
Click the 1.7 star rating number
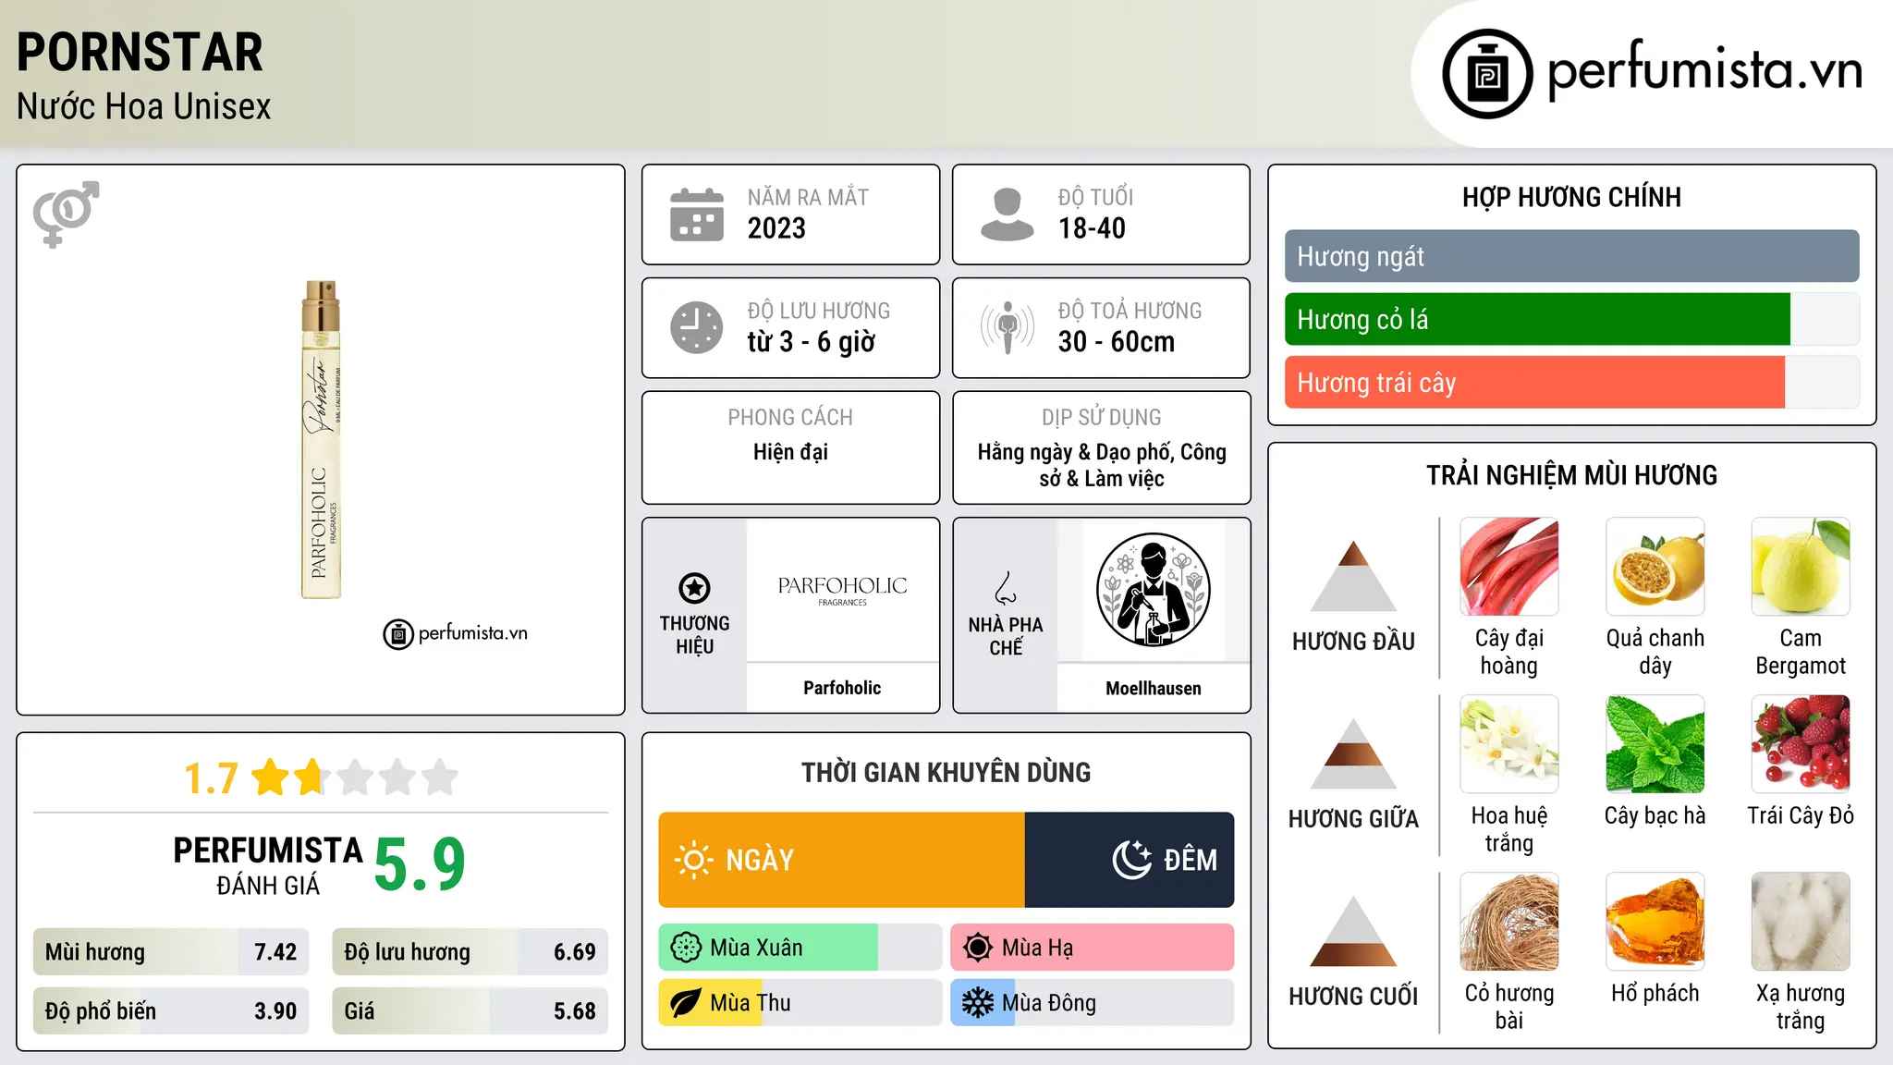pos(211,778)
